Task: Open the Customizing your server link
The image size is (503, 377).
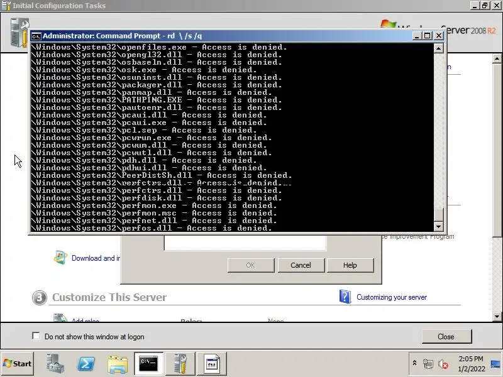Action: coord(392,297)
